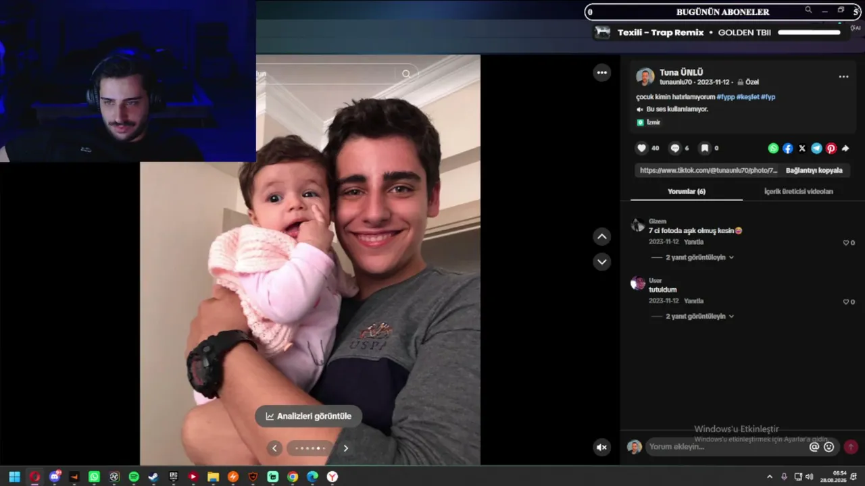Open comments via the speech bubble icon

point(674,148)
